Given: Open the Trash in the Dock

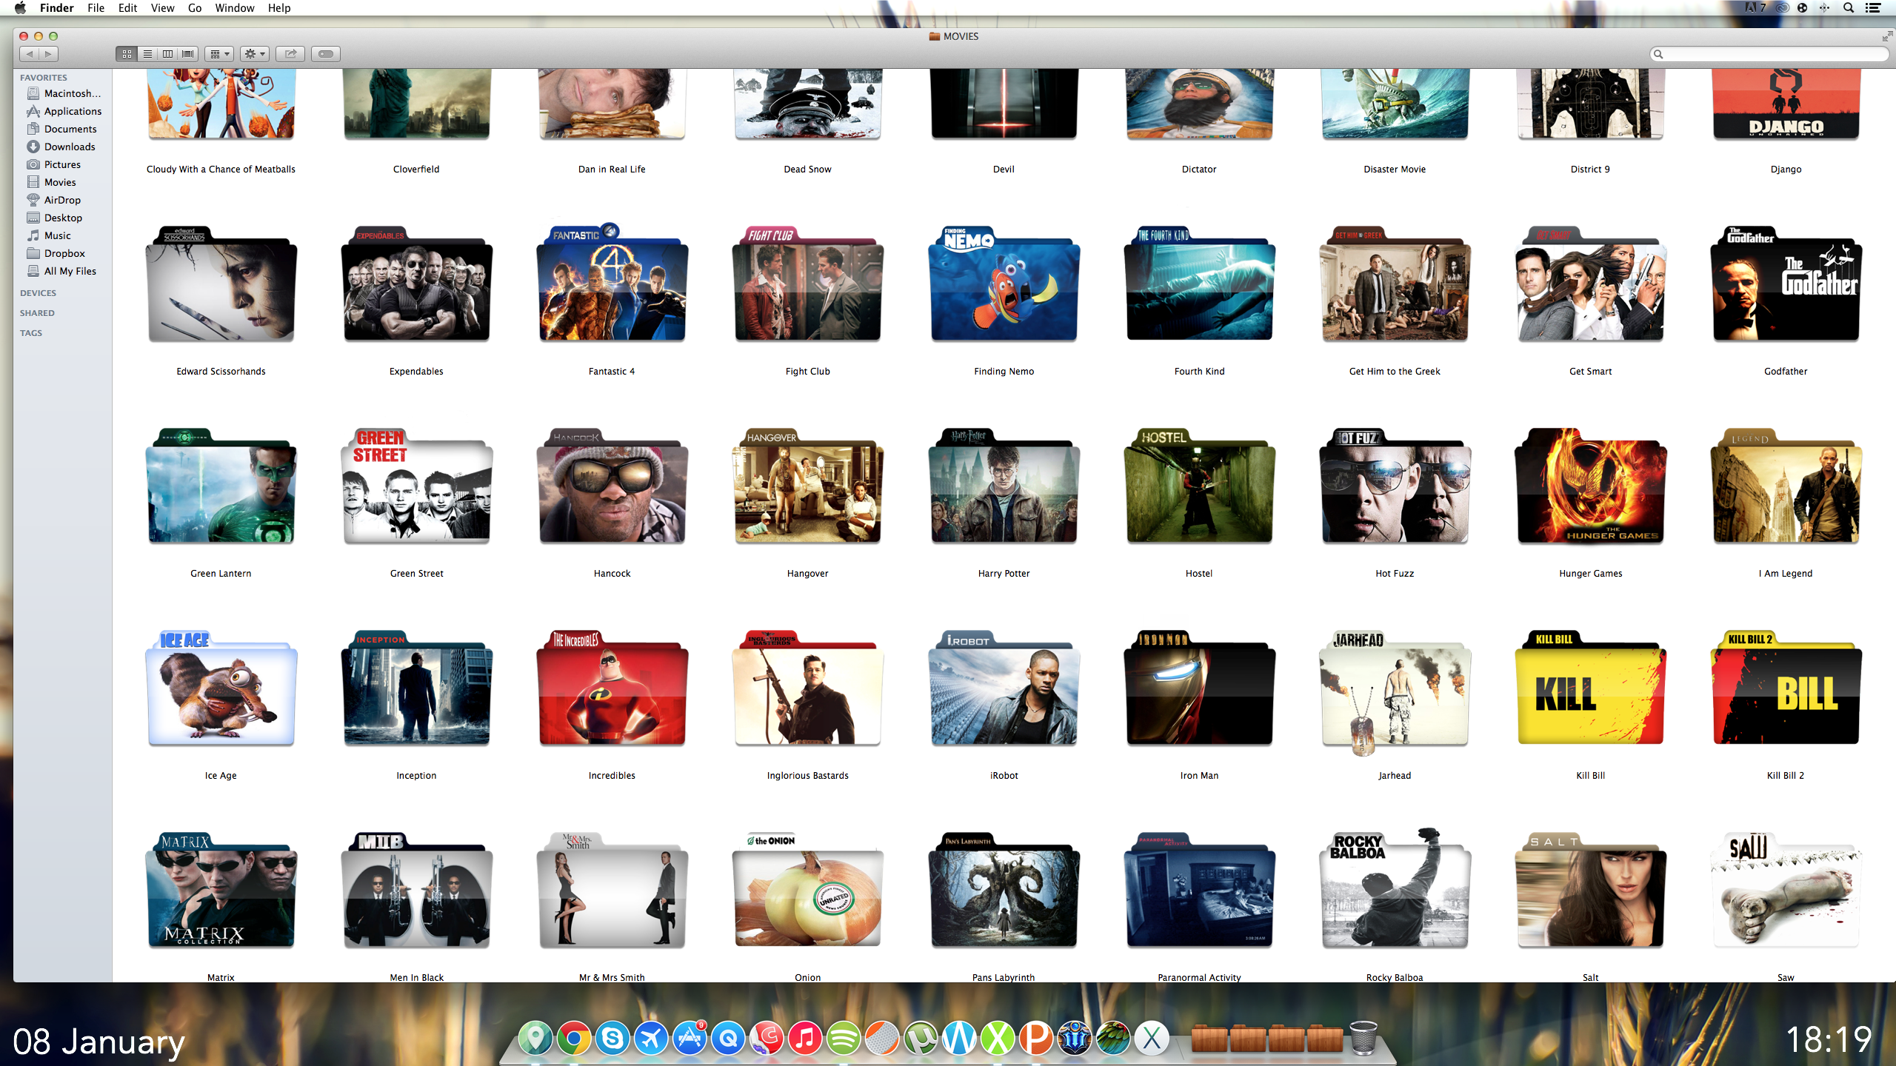Looking at the screenshot, I should (x=1363, y=1038).
